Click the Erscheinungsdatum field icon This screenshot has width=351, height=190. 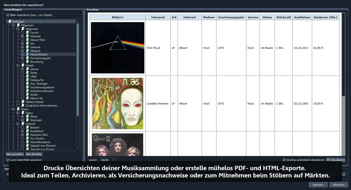point(27,87)
